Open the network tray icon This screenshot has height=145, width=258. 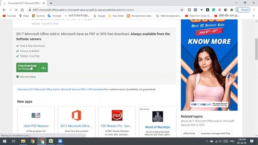pos(216,141)
